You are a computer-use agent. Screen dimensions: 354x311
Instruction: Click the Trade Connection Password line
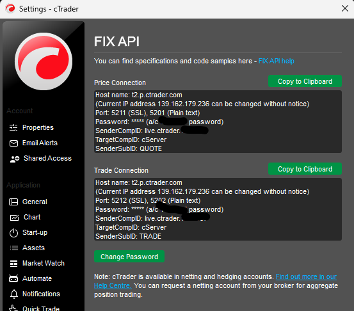(159, 209)
